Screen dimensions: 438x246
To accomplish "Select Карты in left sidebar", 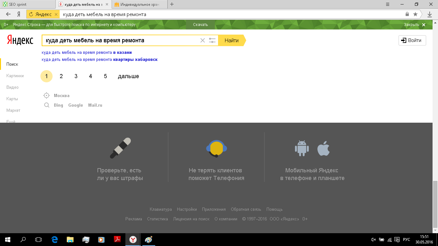I will (x=12, y=99).
